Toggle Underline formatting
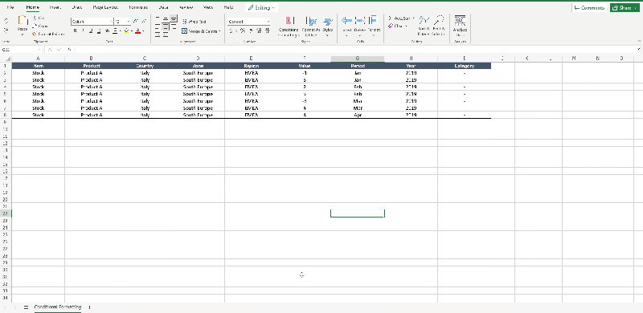 [x=91, y=30]
